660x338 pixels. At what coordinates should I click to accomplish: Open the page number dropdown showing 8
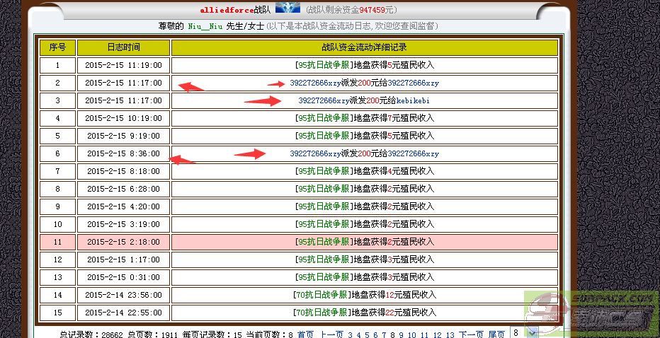(523, 332)
